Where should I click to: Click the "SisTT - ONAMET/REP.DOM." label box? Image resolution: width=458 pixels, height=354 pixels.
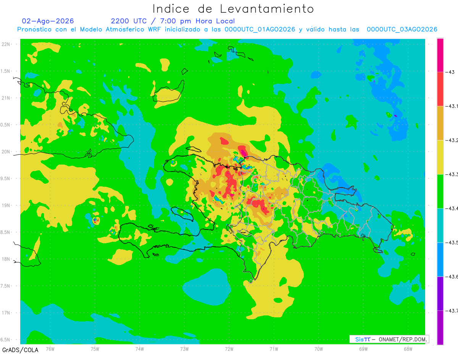pyautogui.click(x=389, y=339)
